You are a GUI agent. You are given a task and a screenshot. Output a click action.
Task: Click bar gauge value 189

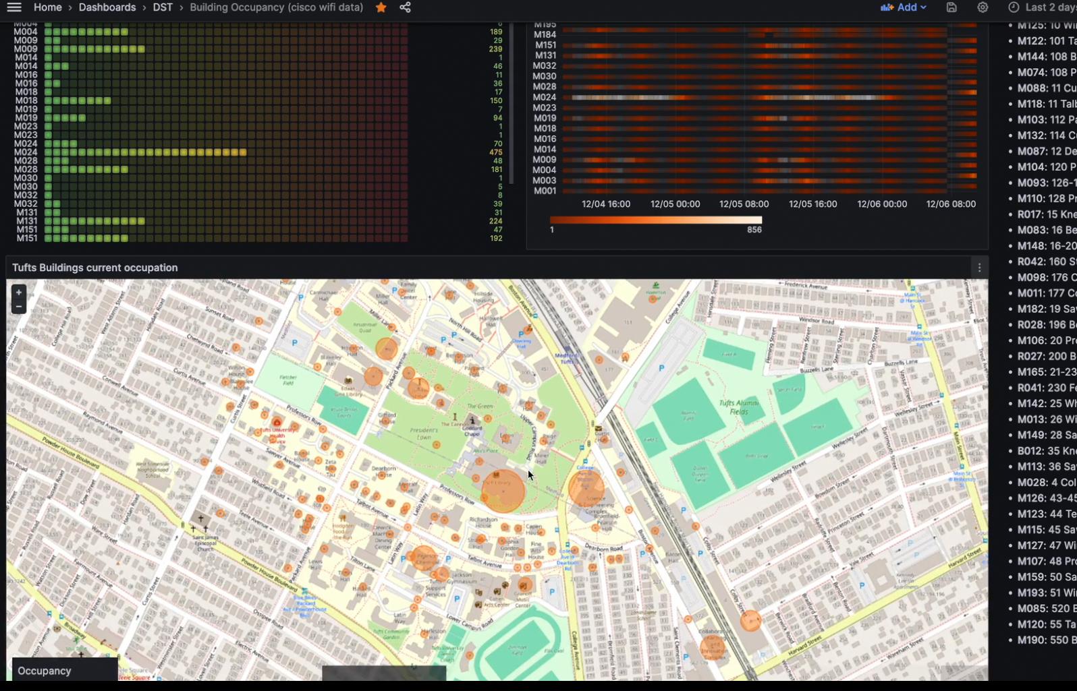[x=496, y=32]
